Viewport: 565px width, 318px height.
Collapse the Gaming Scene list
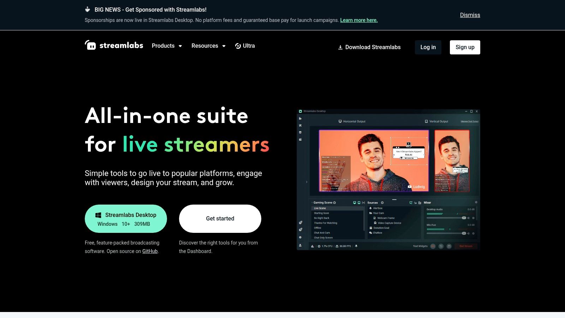coord(312,202)
